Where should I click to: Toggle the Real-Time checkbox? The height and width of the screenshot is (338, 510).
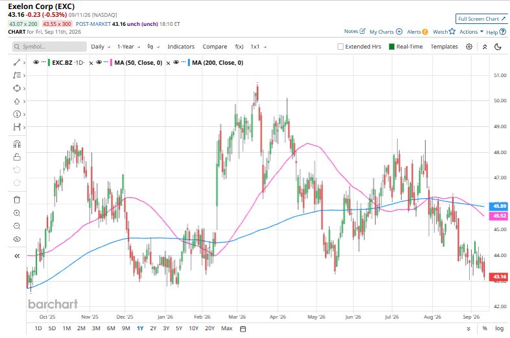[391, 47]
